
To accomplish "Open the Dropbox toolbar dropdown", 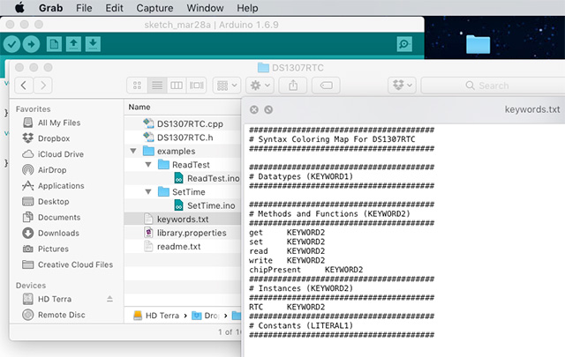I will pos(403,86).
